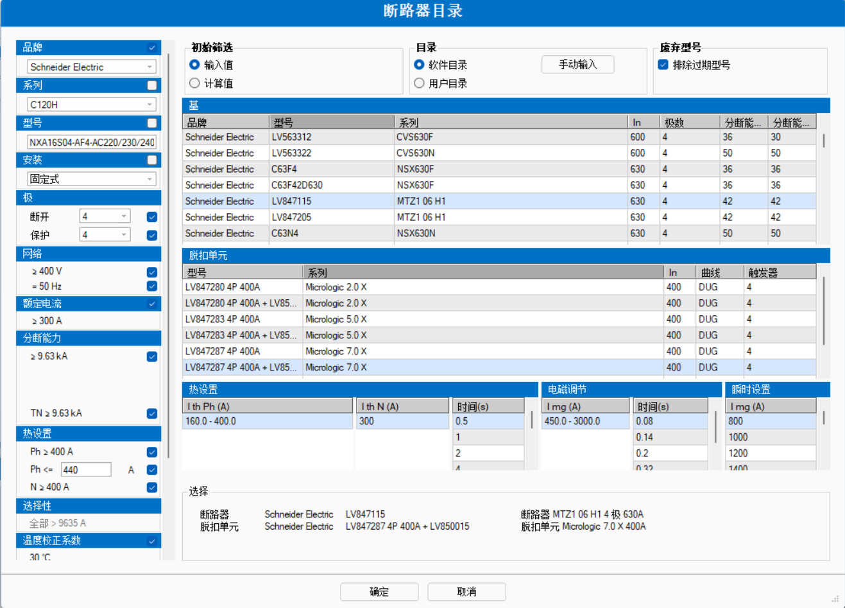845x608 pixels.
Task: Sort base table by 型号 column header
Action: (x=332, y=122)
